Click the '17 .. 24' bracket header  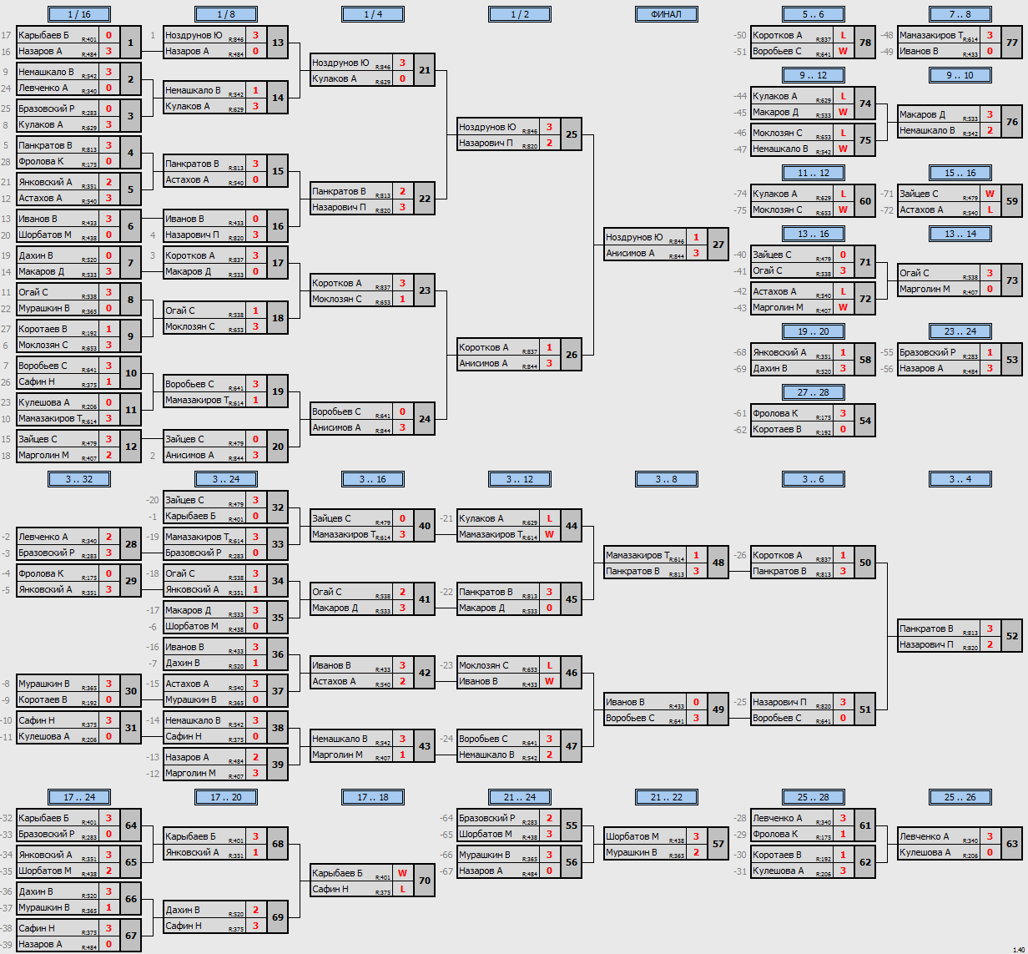tap(79, 797)
